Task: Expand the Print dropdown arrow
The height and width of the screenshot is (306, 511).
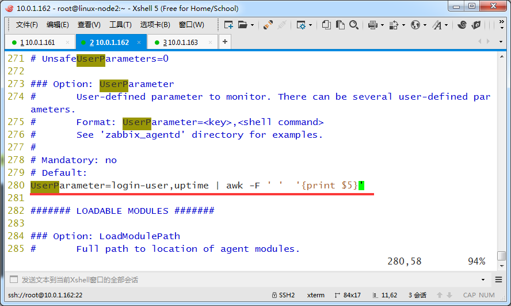Action: pyautogui.click(x=382, y=25)
